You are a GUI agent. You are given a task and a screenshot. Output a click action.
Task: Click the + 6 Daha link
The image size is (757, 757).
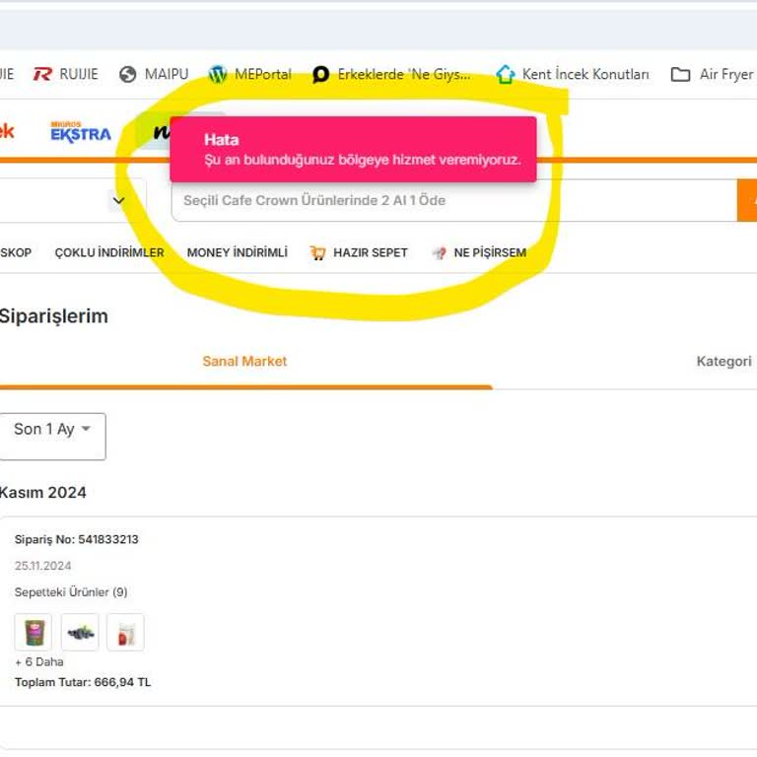click(39, 662)
